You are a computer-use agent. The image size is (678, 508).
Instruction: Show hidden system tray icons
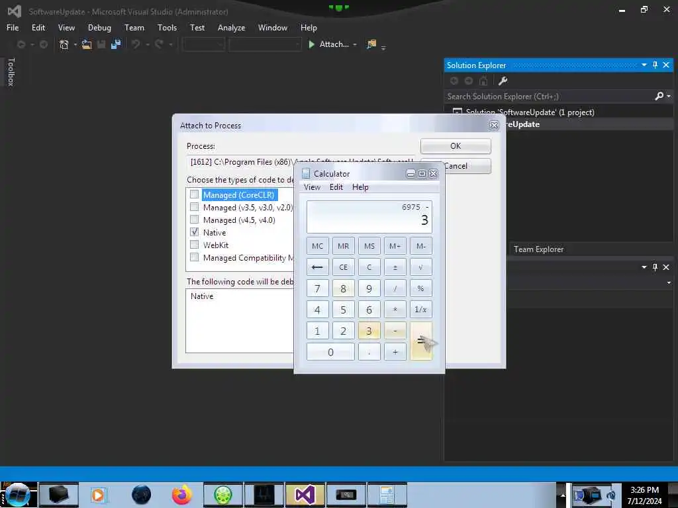click(563, 495)
